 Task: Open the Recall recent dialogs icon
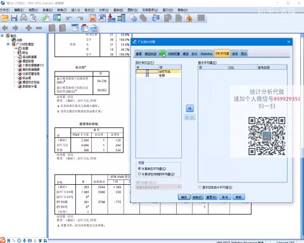tap(57, 18)
